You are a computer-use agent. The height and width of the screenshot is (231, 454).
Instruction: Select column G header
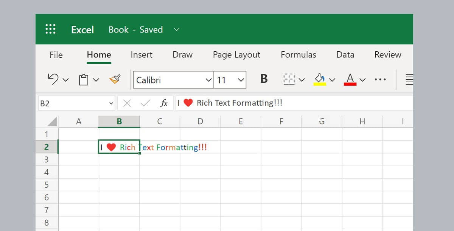tap(322, 122)
